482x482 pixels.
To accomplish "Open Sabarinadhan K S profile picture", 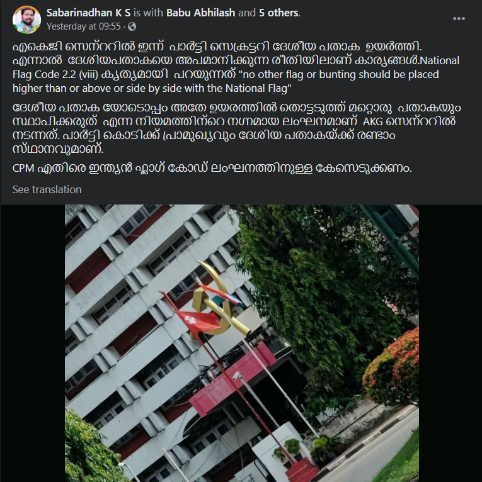I will click(26, 20).
